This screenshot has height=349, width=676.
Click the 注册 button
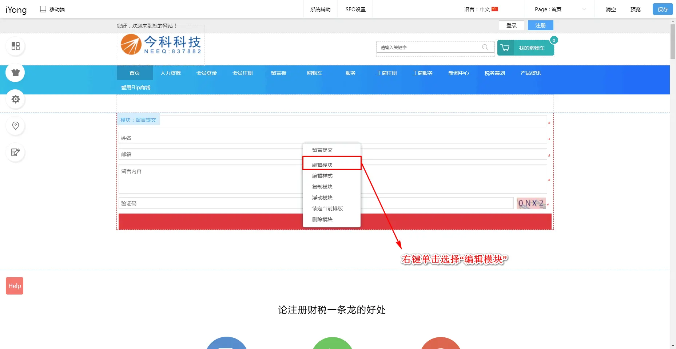pos(540,25)
